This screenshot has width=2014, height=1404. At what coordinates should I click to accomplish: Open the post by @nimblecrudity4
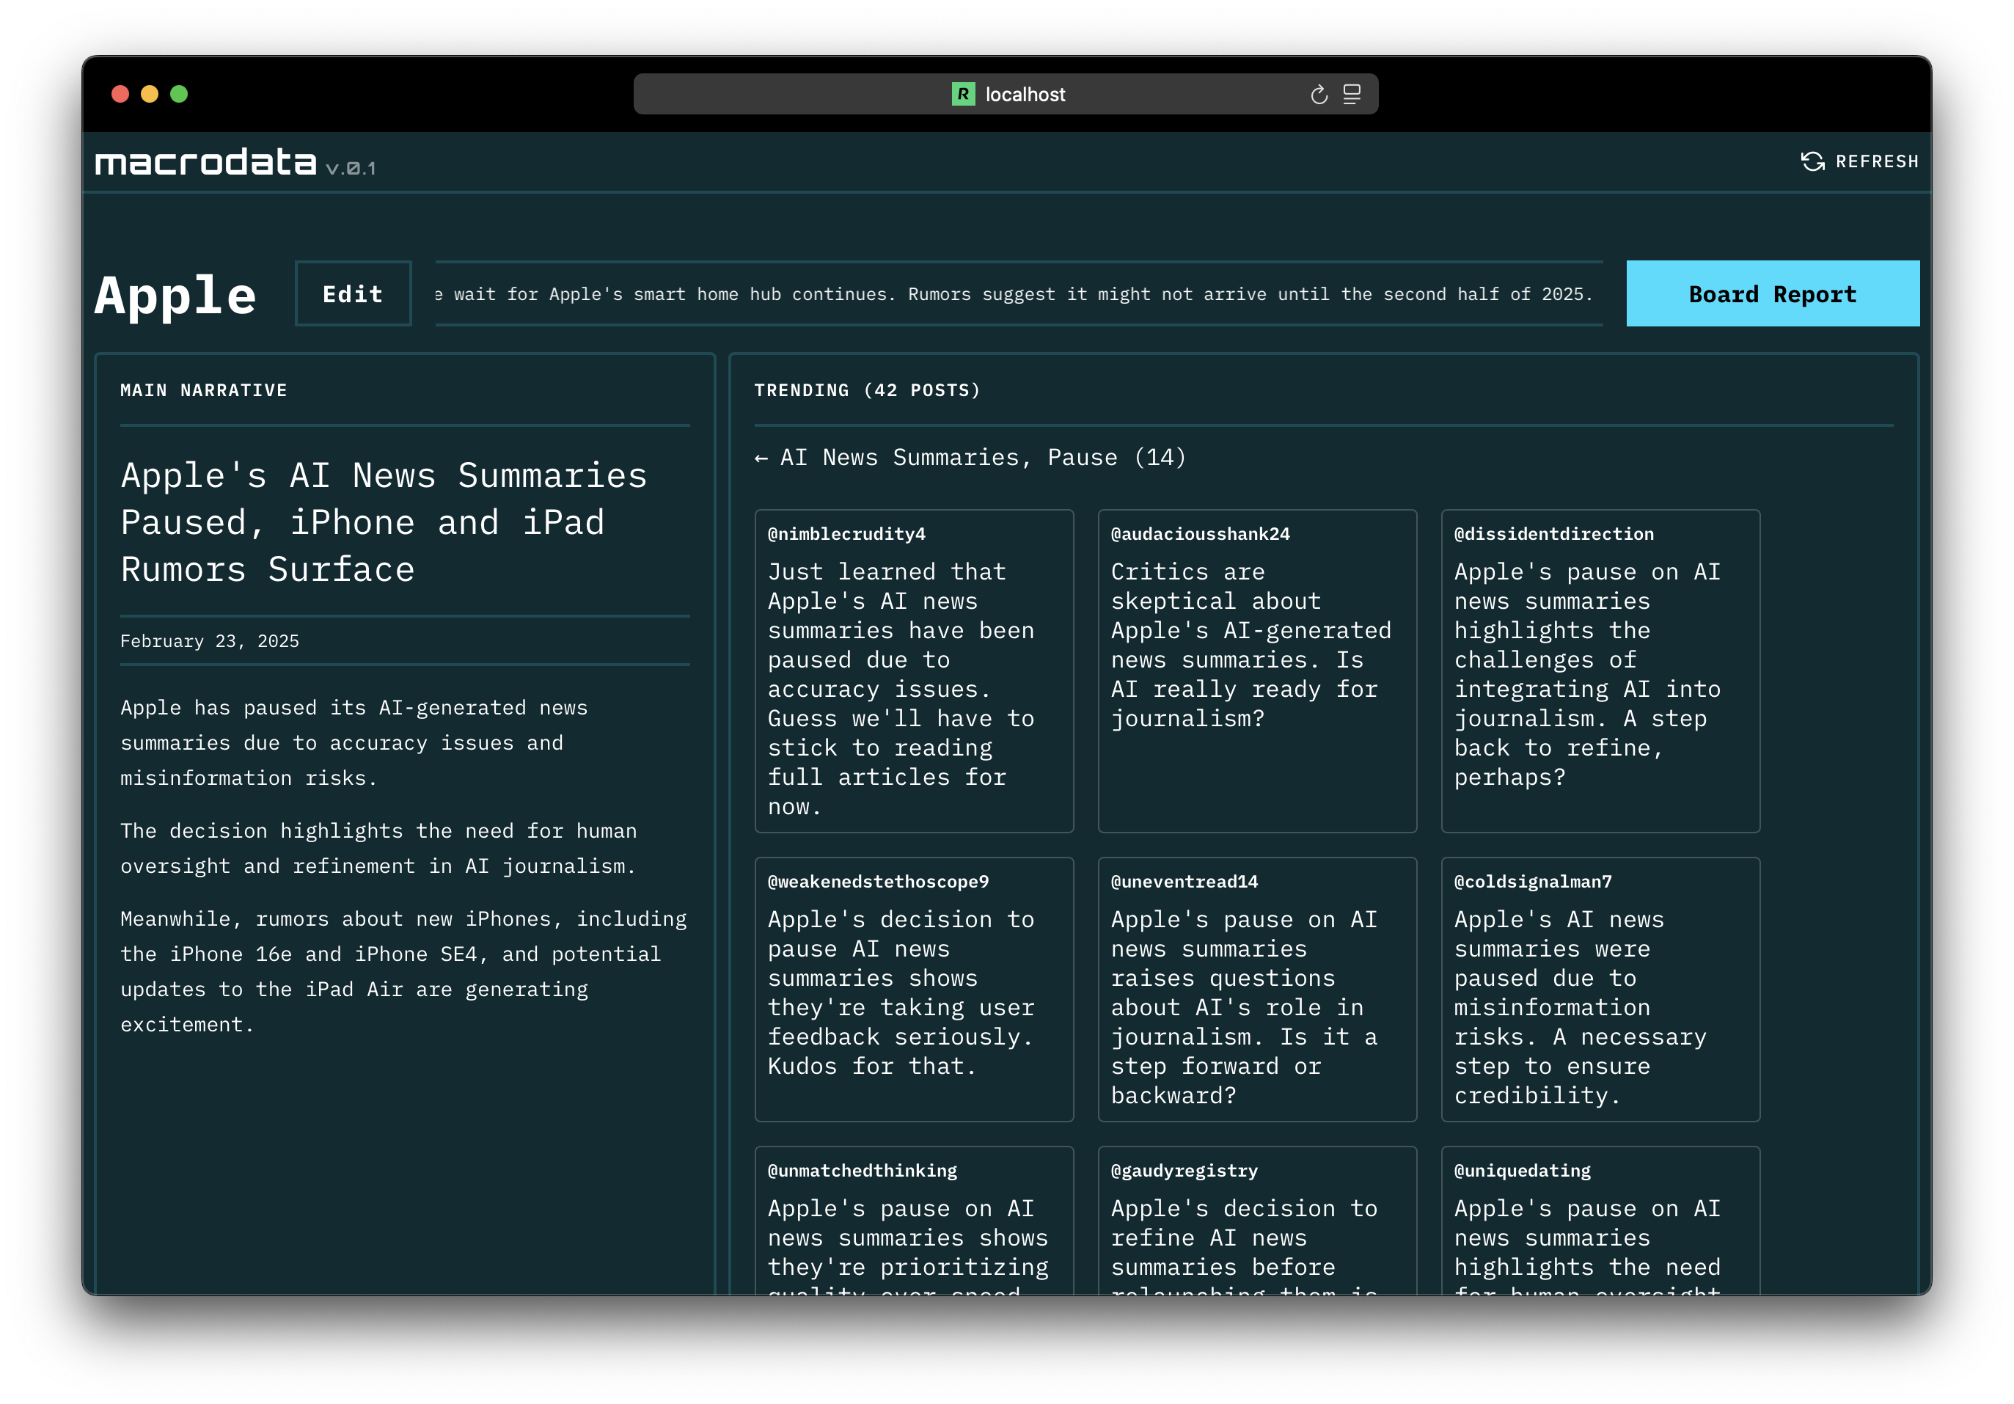(914, 671)
